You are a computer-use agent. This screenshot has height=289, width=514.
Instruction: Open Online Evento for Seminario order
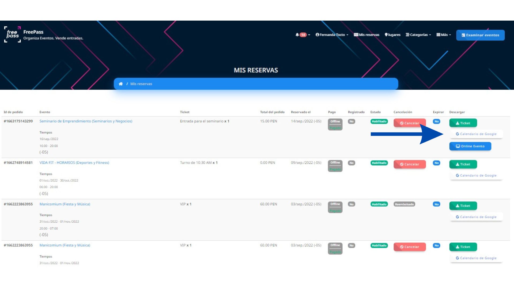[470, 146]
